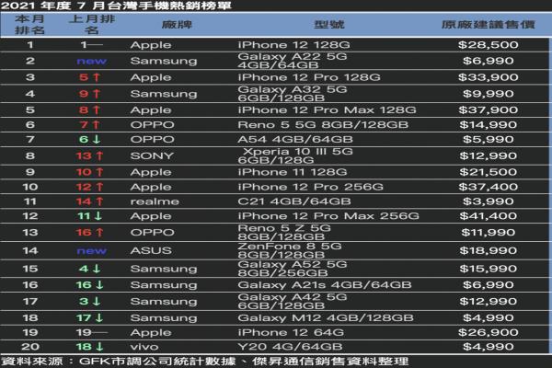The width and height of the screenshot is (552, 368).
Task: Click the red '13 ↑' previous rank
Action: [90, 155]
